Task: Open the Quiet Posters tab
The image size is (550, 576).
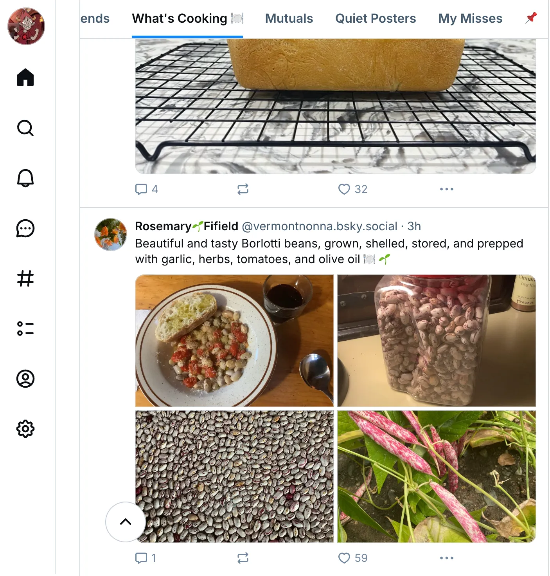Action: pyautogui.click(x=376, y=18)
